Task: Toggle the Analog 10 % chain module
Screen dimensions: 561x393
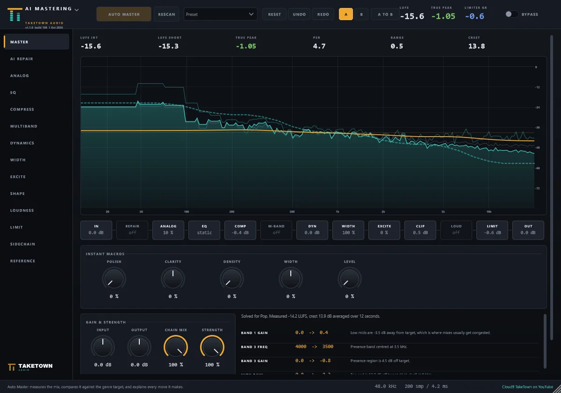Action: click(168, 230)
